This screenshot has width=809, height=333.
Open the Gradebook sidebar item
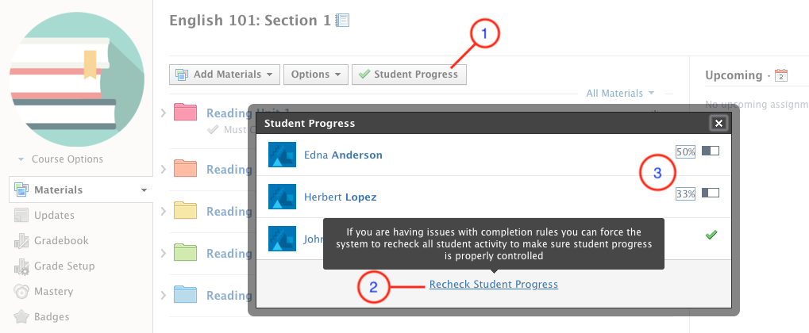[60, 241]
